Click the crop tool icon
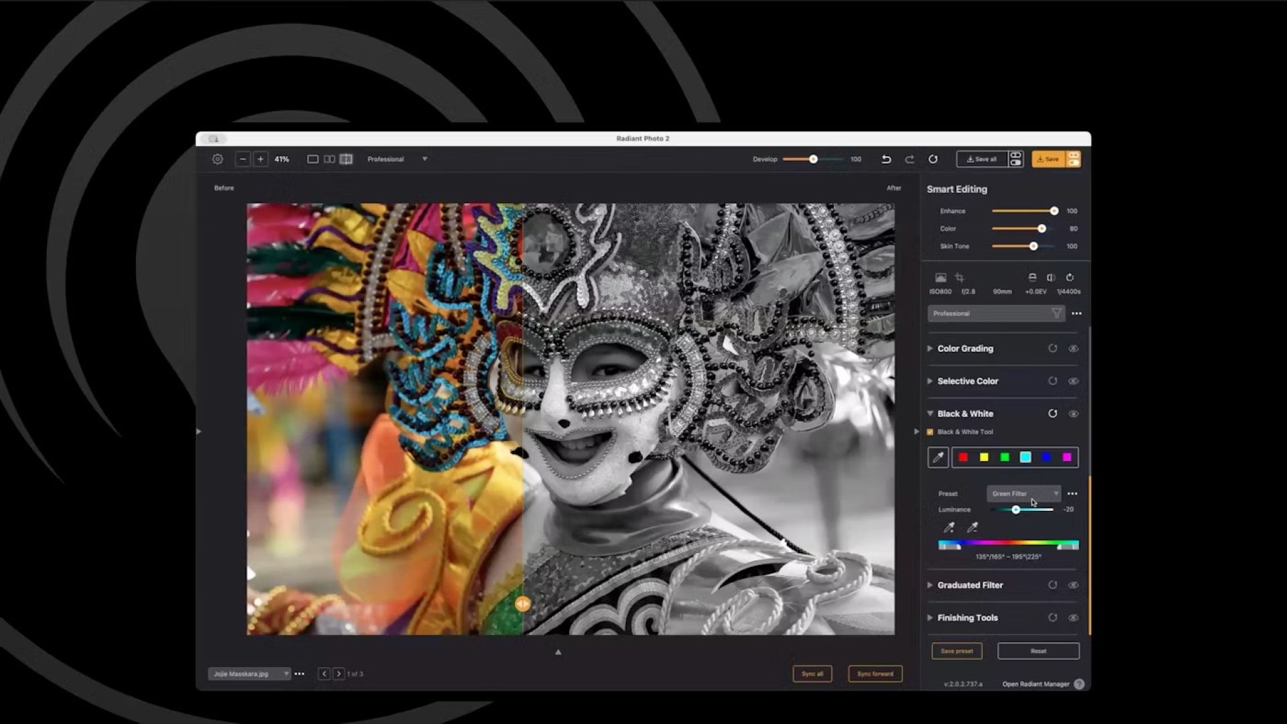The height and width of the screenshot is (724, 1287). pos(959,278)
